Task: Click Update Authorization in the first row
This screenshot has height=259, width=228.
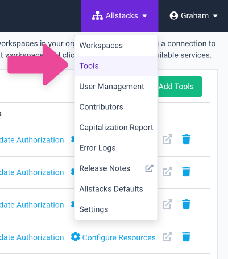Action: tap(32, 140)
